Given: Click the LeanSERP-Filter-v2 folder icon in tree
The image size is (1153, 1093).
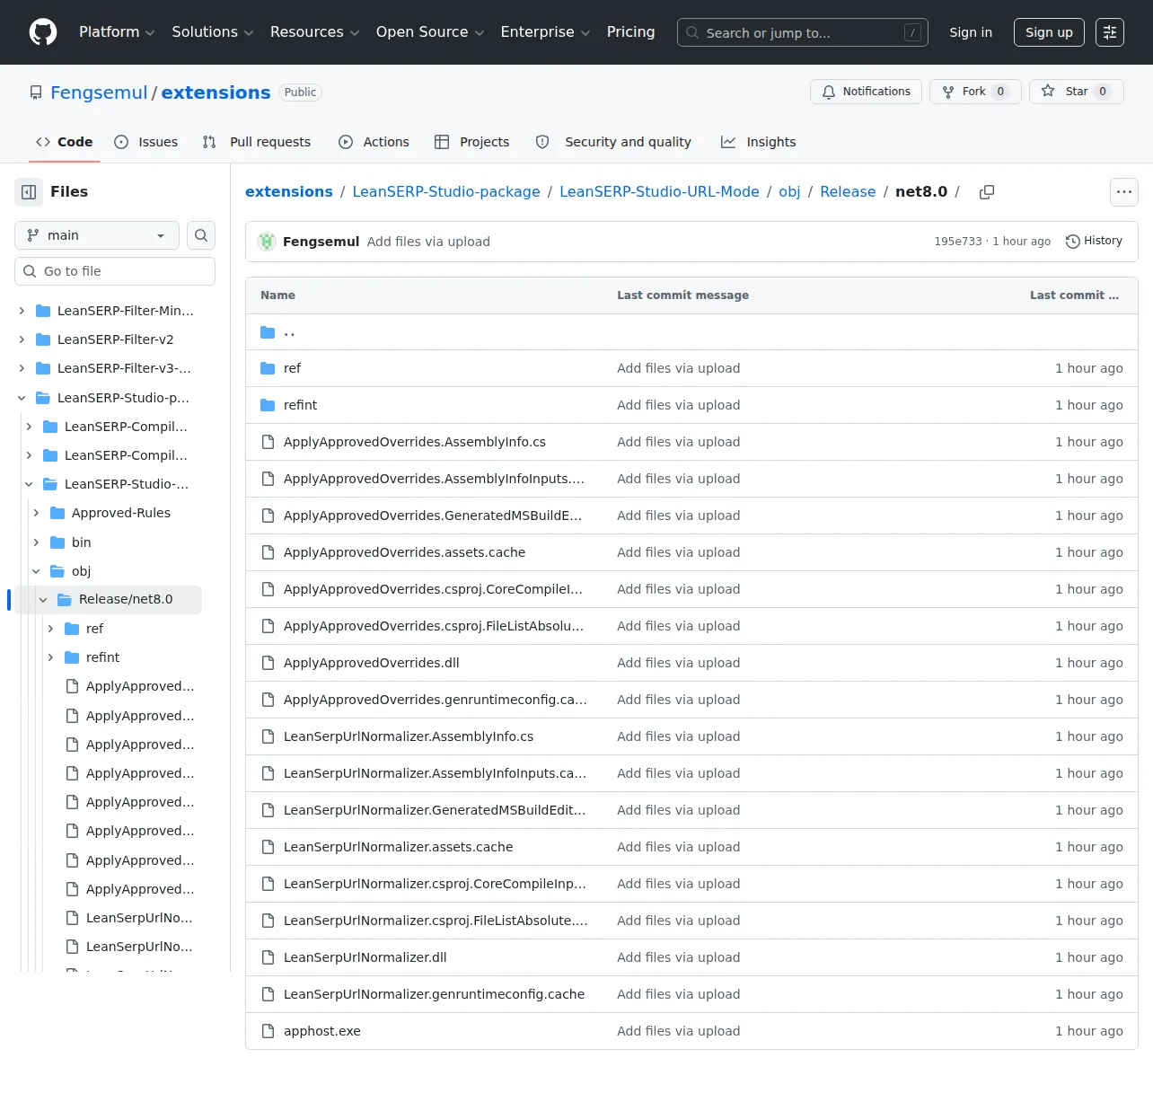Looking at the screenshot, I should [x=43, y=339].
